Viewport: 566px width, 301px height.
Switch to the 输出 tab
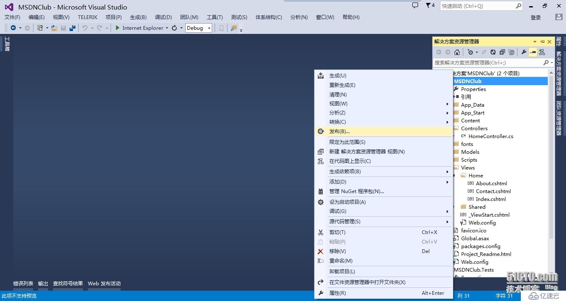[x=43, y=284]
